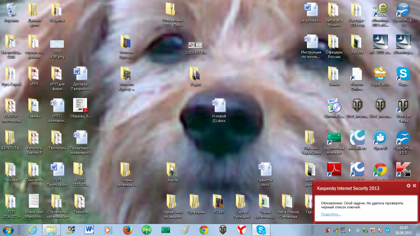Switch to Skype in the taskbar
Image resolution: width=420 pixels, height=236 pixels.
(x=261, y=230)
